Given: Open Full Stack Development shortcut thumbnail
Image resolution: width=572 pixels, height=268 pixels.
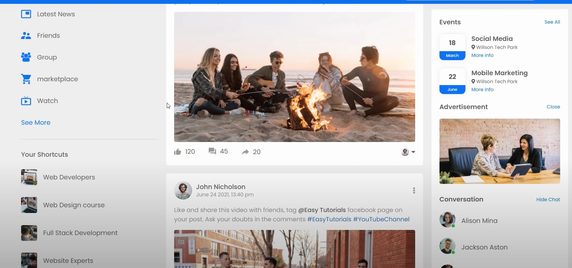Looking at the screenshot, I should [29, 233].
